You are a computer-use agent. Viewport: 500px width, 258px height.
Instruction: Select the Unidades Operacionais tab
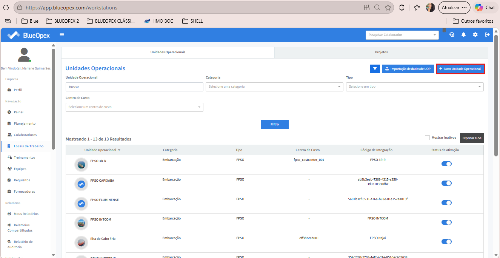(x=168, y=52)
